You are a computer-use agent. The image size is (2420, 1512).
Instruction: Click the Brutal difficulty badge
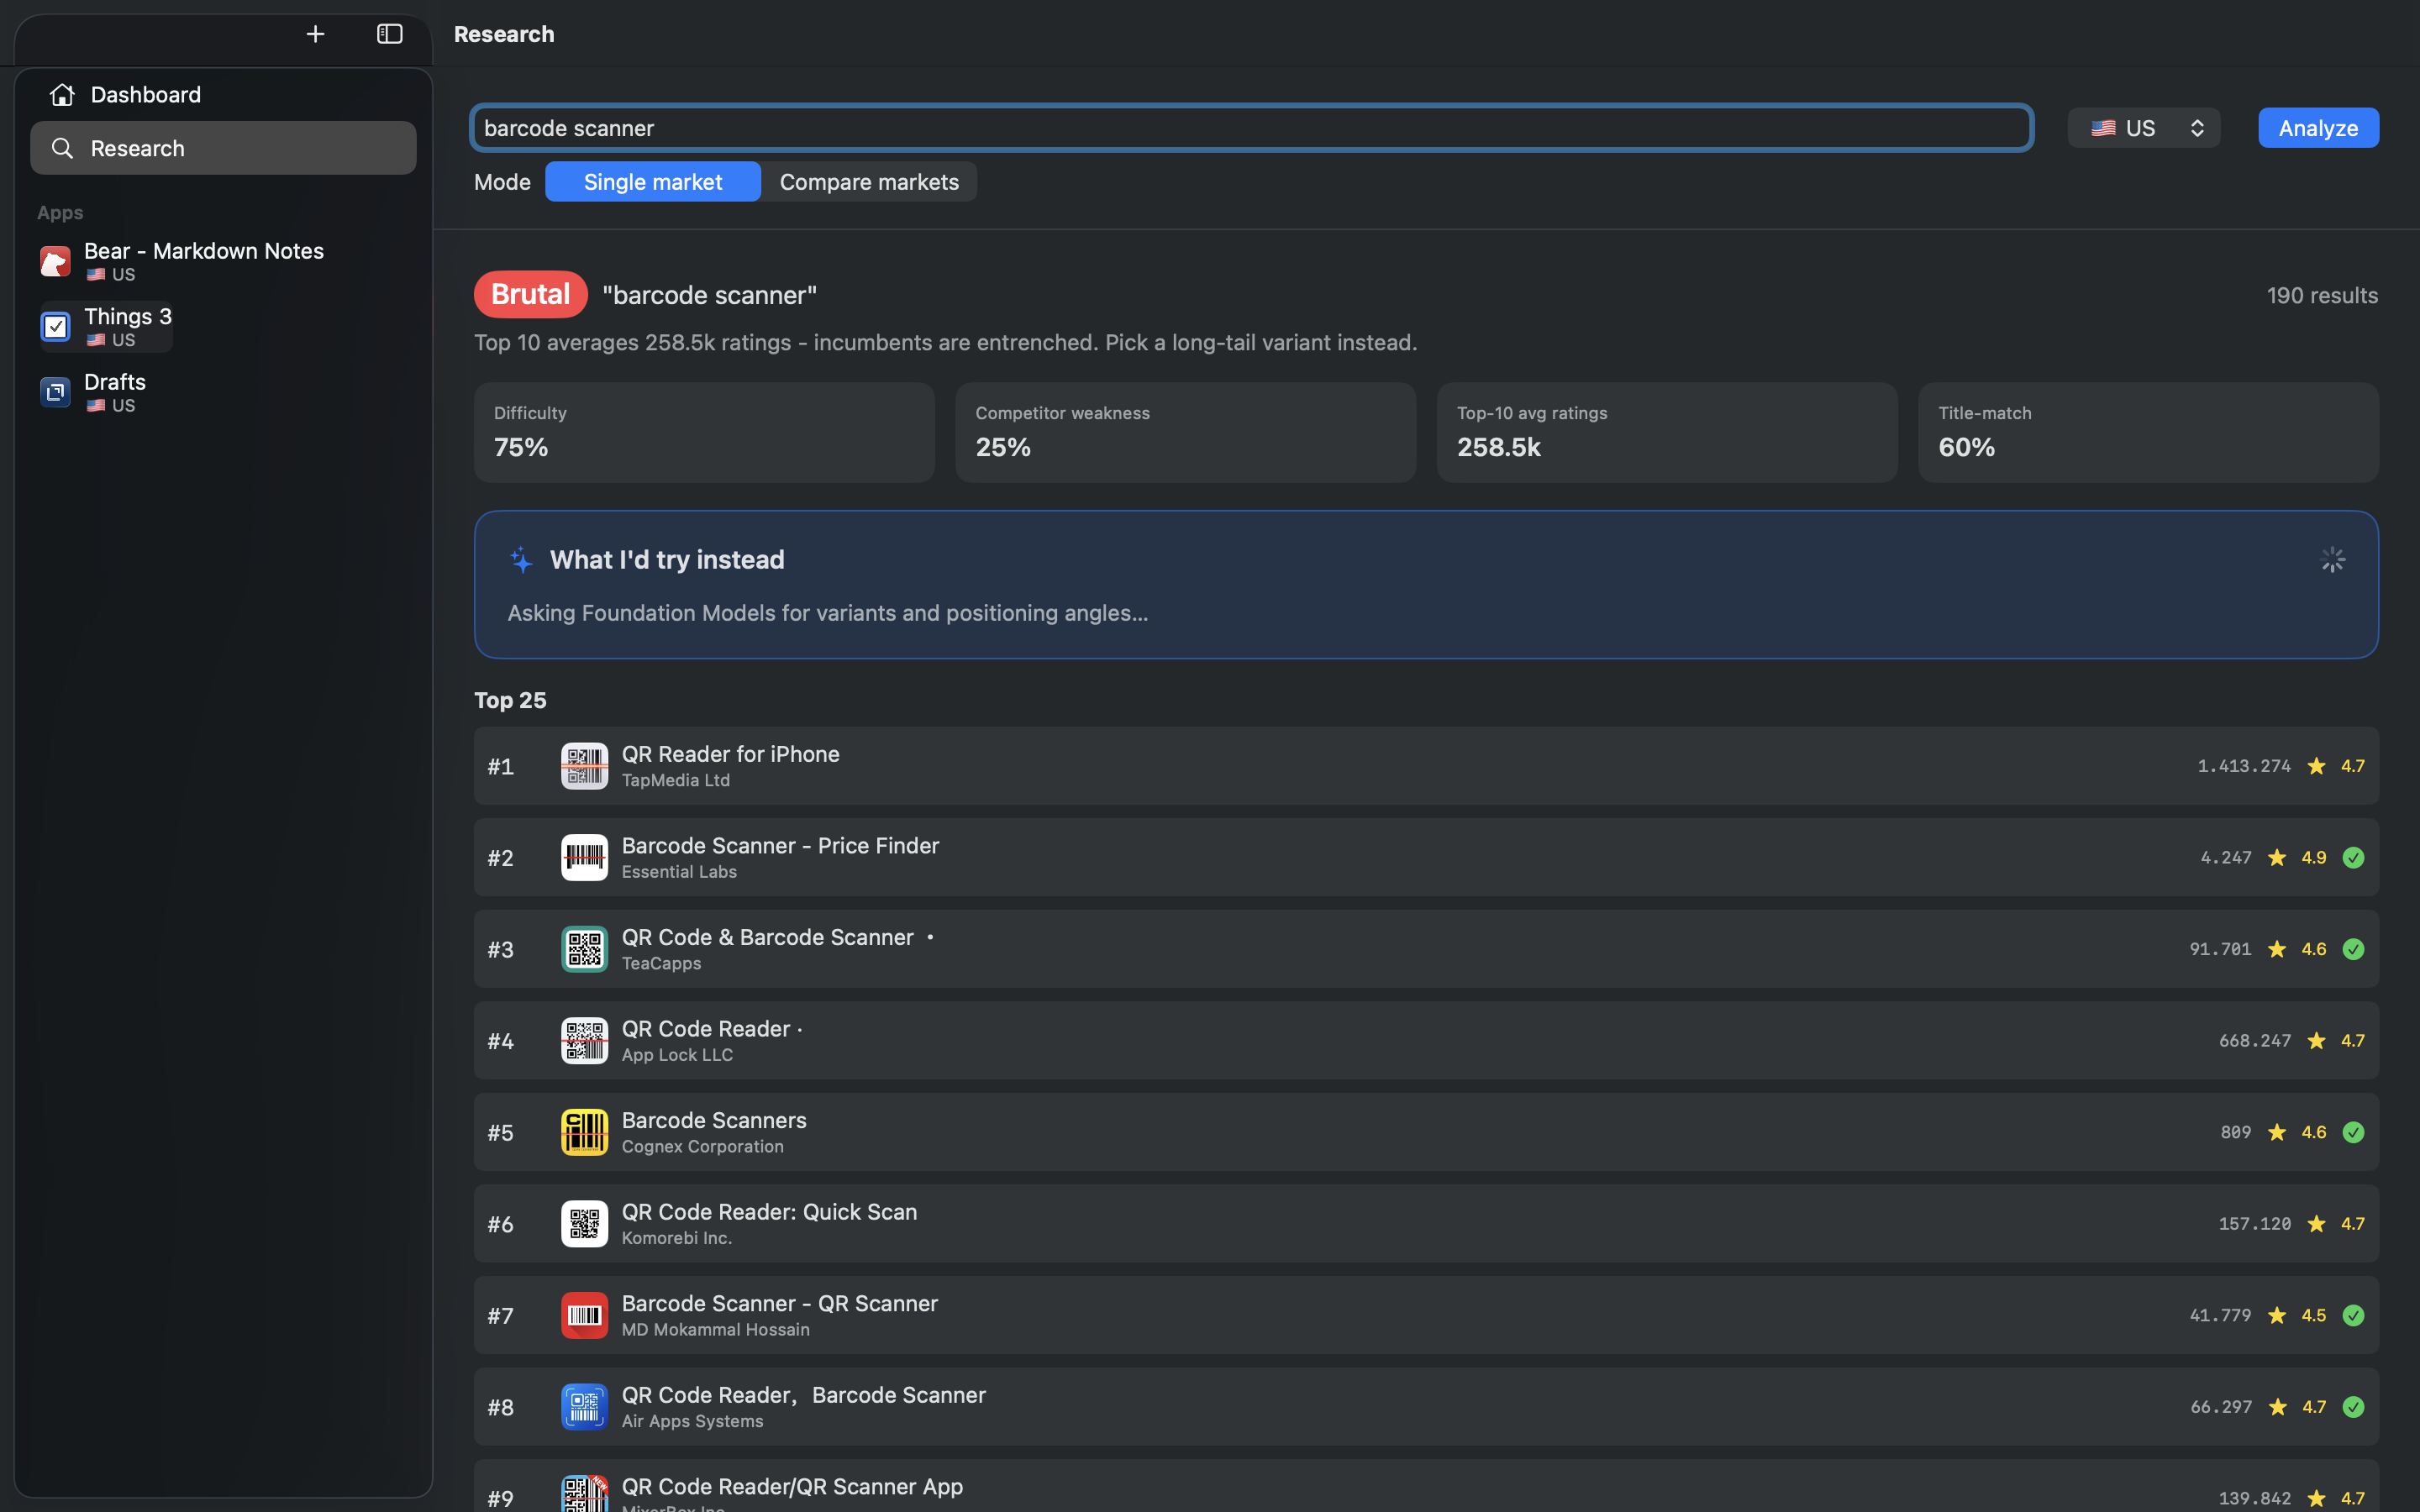pyautogui.click(x=530, y=294)
